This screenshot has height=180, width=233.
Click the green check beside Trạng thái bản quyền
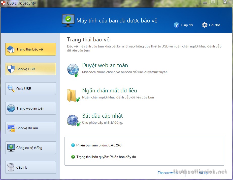(x=73, y=157)
